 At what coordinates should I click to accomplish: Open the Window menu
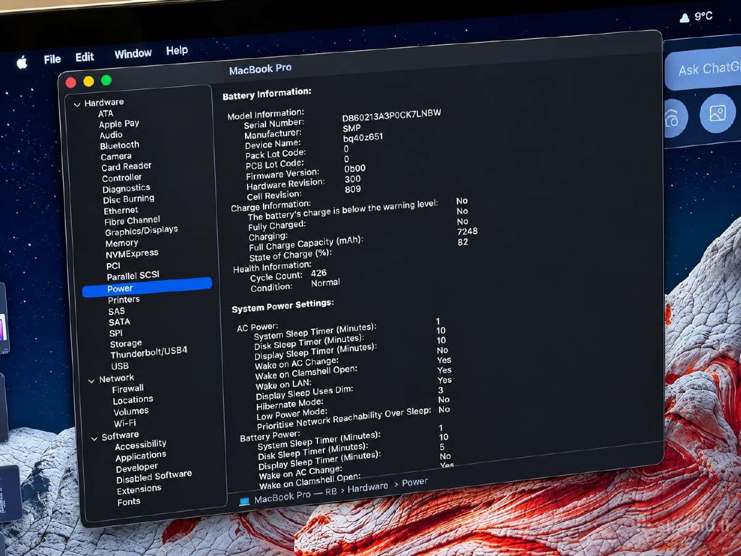click(133, 54)
